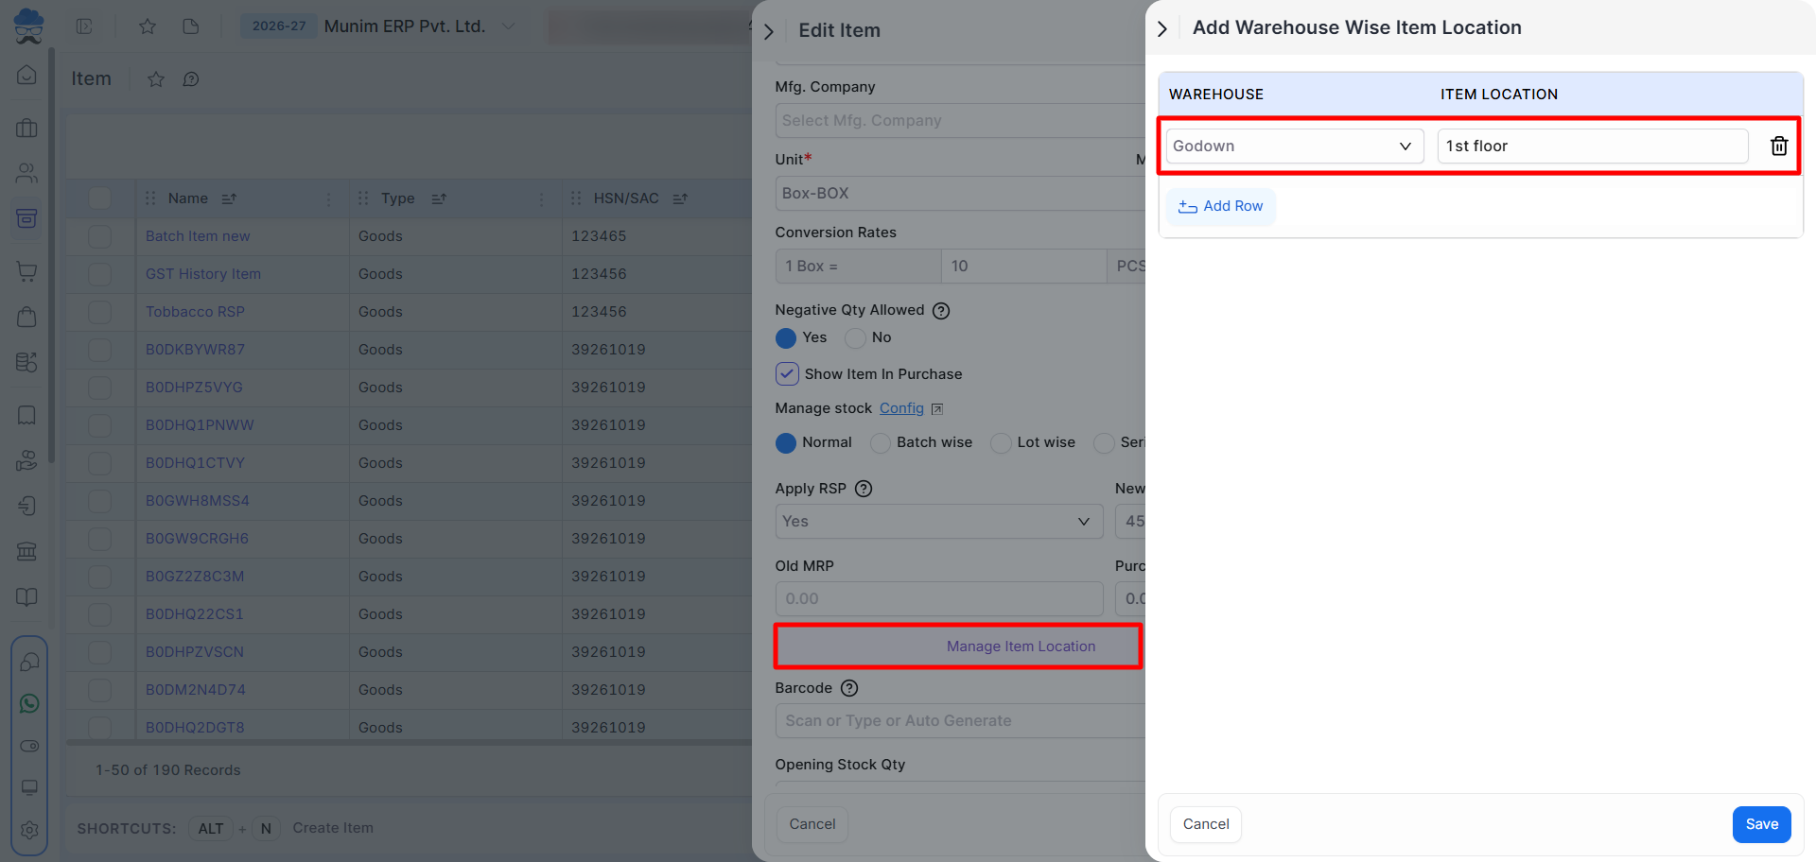Open the headset support sidebar icon

click(x=29, y=662)
